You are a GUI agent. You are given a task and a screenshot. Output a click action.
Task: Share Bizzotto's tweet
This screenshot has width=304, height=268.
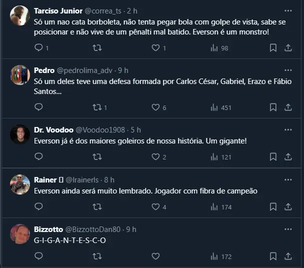288,256
